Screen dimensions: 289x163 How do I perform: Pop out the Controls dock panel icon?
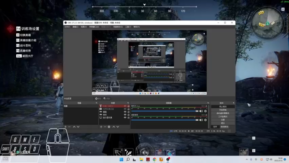point(233,103)
